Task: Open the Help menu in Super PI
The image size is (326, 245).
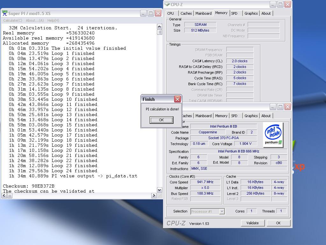Action: click(x=53, y=20)
